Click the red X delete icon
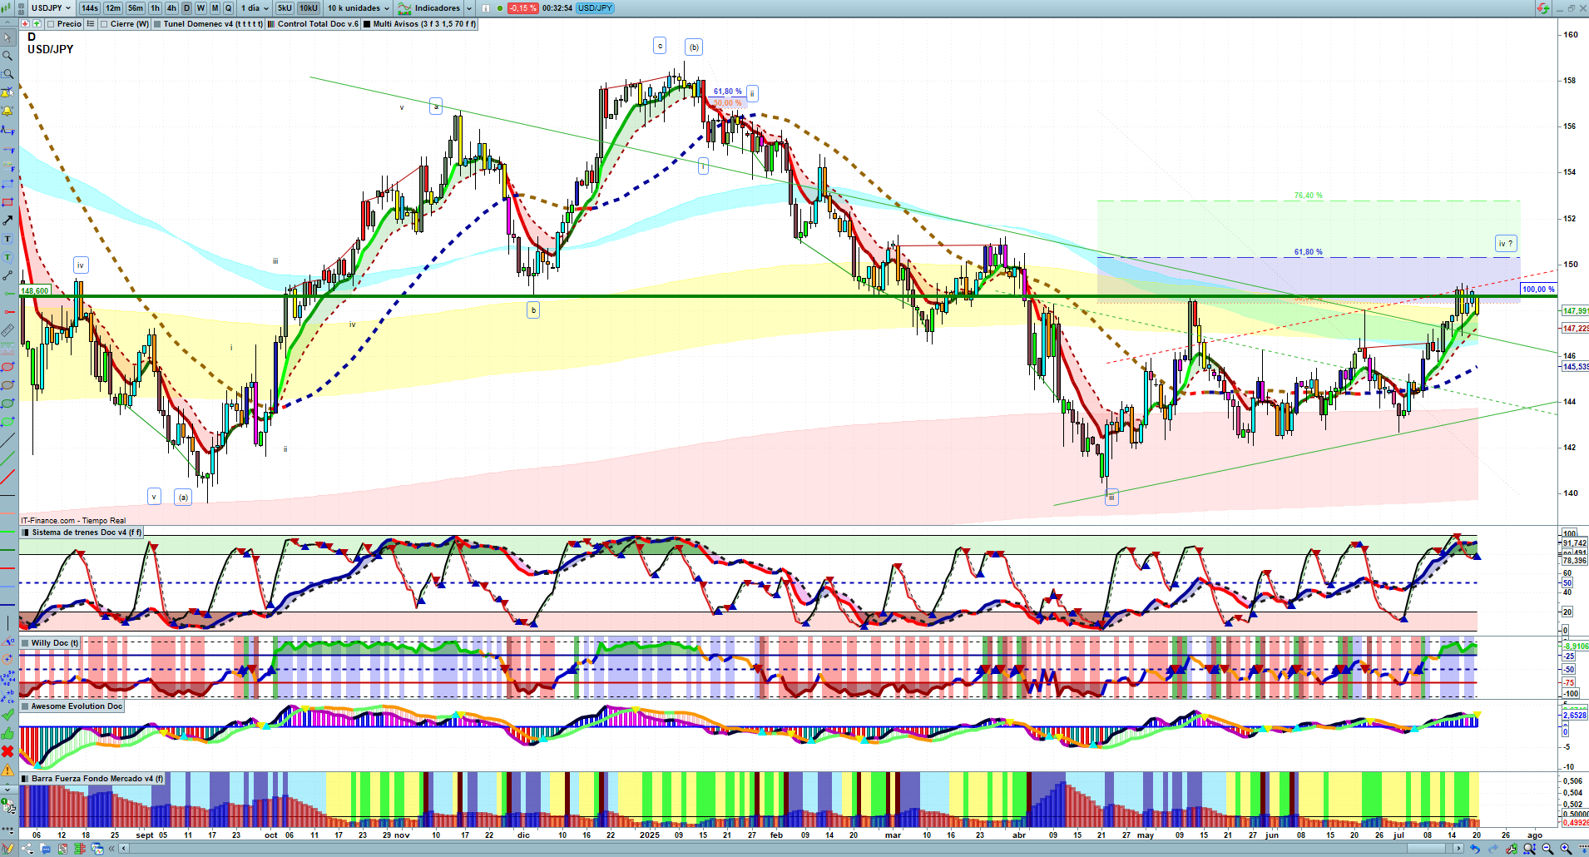This screenshot has width=1589, height=857. 7,751
